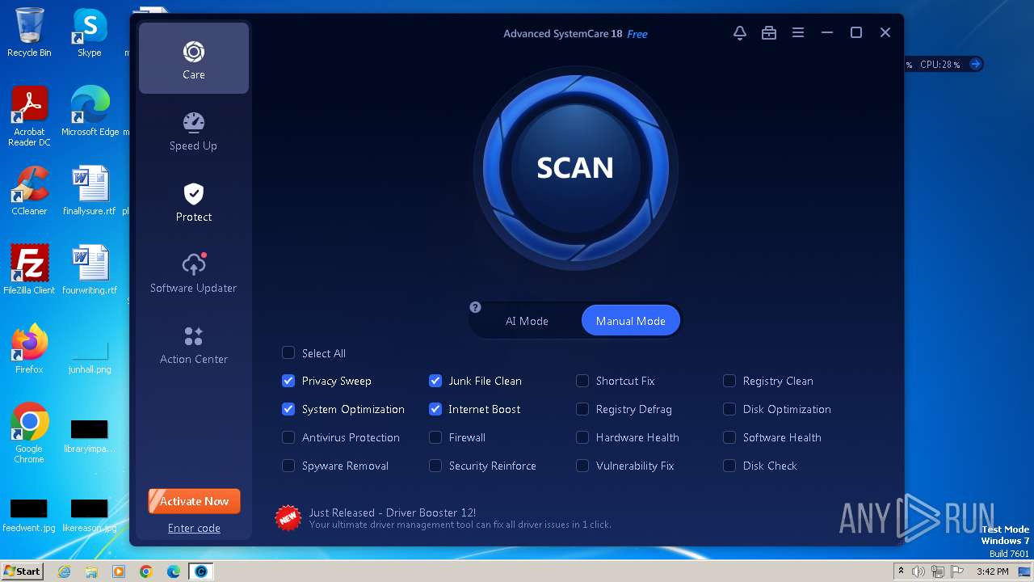Image resolution: width=1034 pixels, height=582 pixels.
Task: Open Advanced SystemCare taskbar button
Action: [x=200, y=571]
